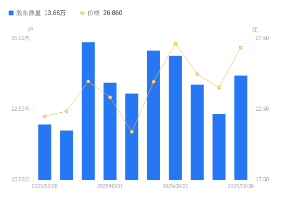The height and width of the screenshot is (198, 286).
Task: Click the first price point on the line
Action: pos(45,116)
